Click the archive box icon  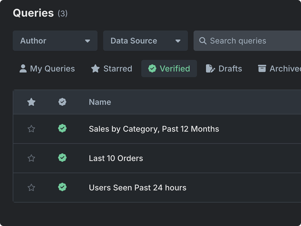pos(262,69)
